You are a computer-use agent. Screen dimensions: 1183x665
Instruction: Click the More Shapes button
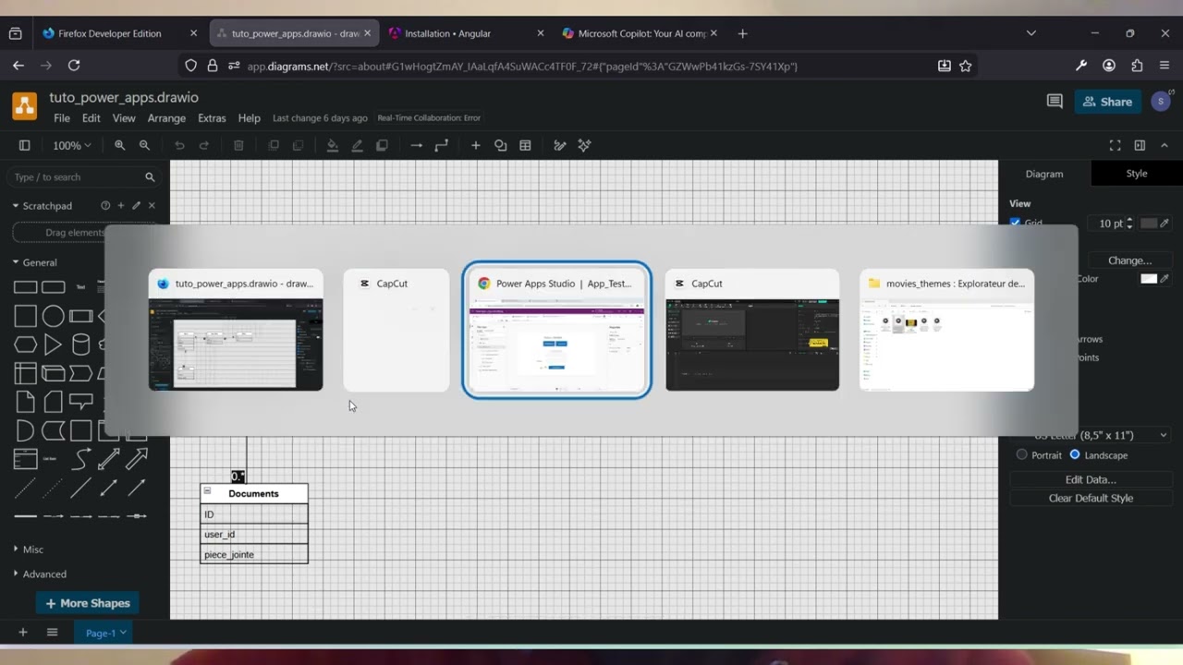pos(88,603)
